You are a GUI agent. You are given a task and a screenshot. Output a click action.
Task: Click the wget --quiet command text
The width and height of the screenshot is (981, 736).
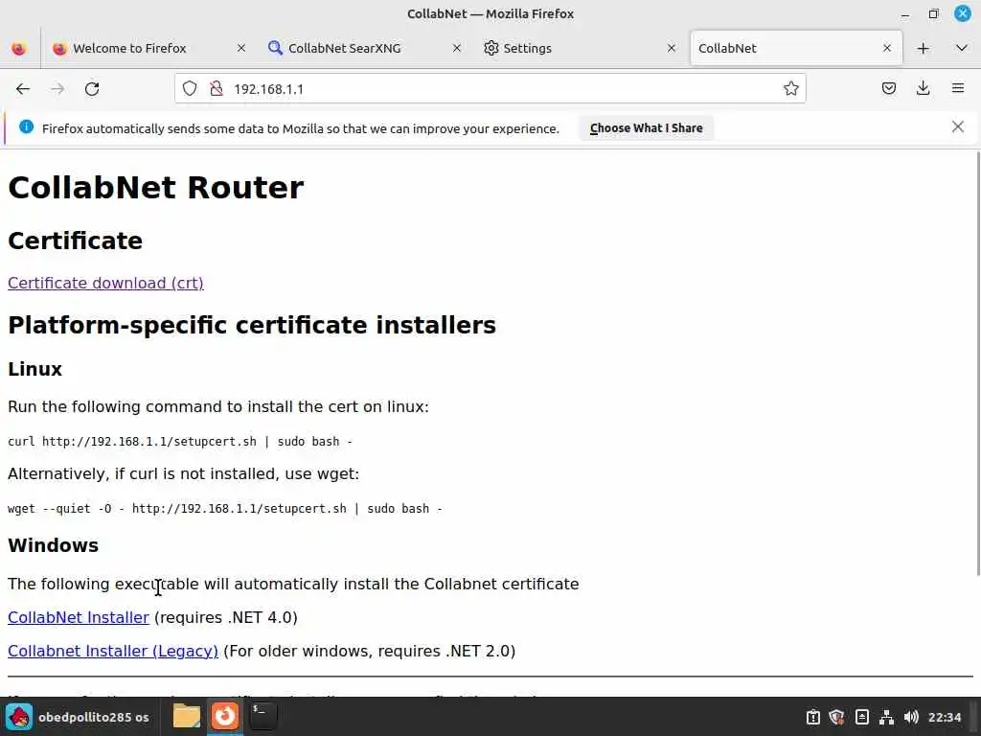pyautogui.click(x=224, y=508)
